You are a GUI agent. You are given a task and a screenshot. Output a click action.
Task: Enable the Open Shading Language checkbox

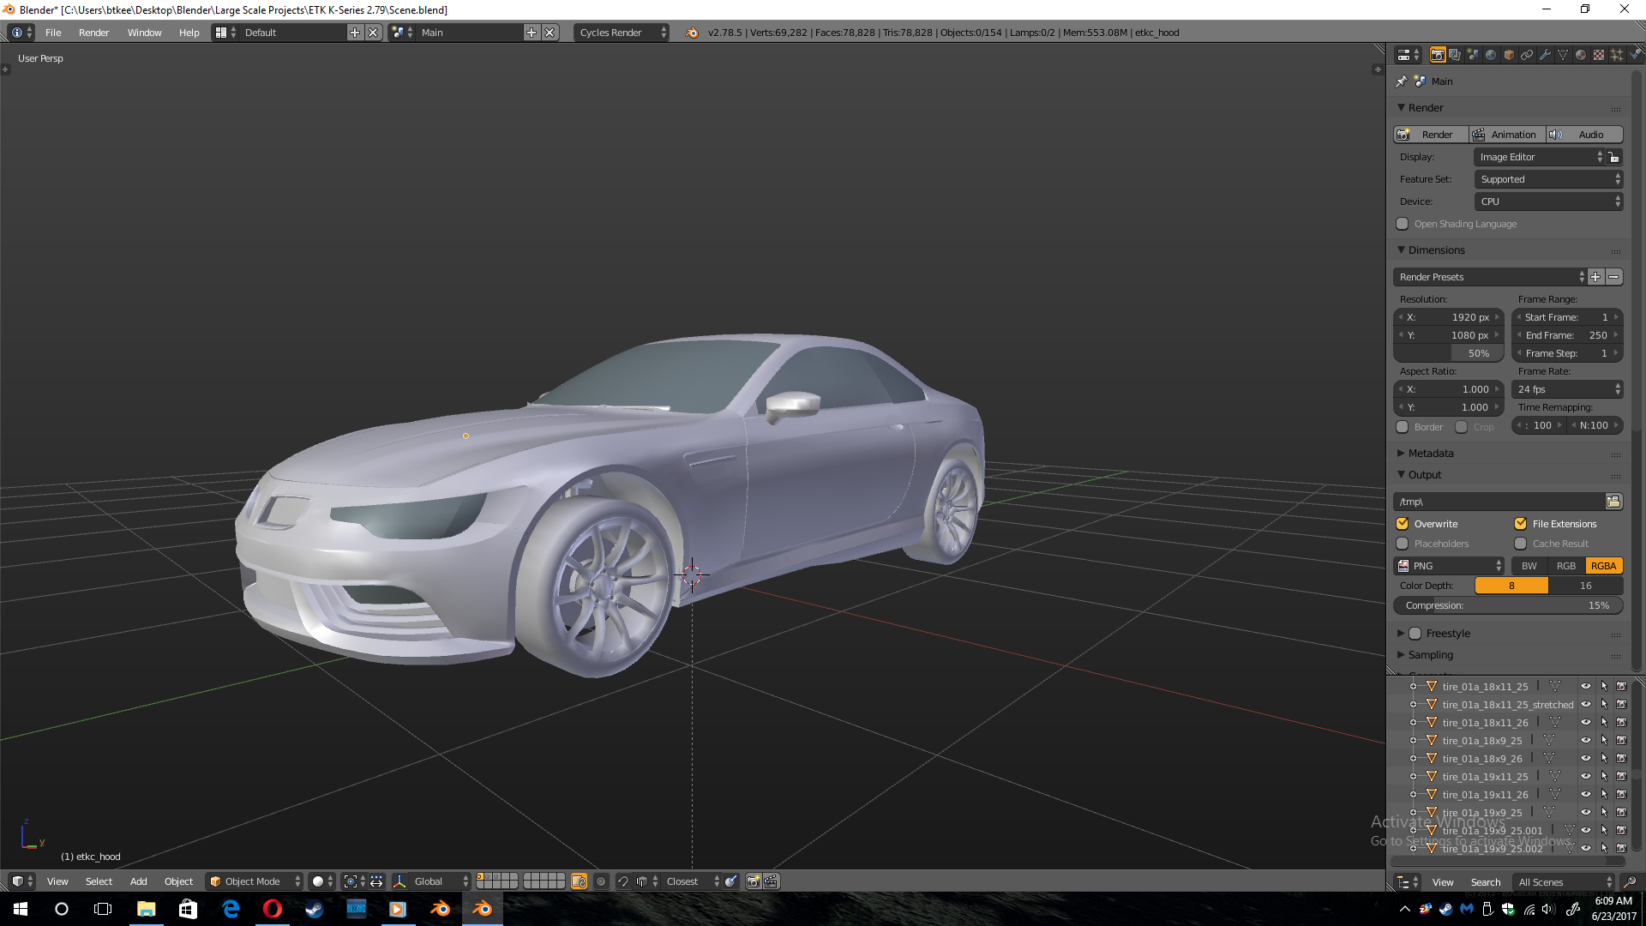point(1403,224)
